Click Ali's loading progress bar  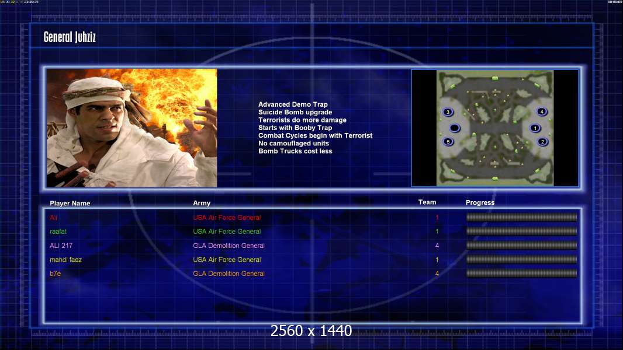point(522,217)
